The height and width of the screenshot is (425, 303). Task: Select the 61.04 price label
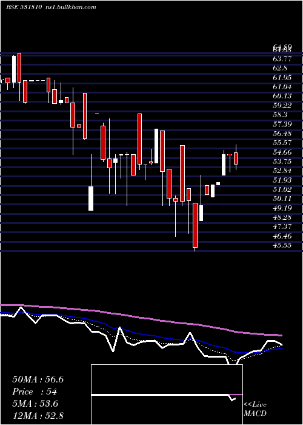pos(282,87)
